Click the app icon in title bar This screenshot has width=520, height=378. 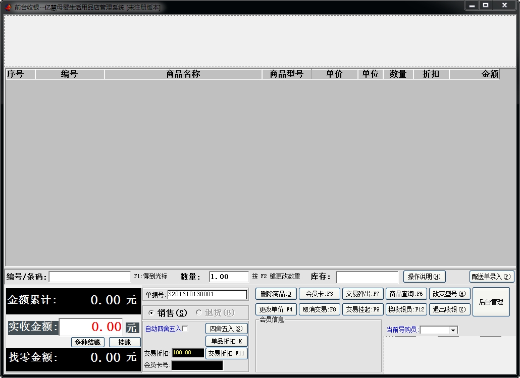click(x=8, y=7)
